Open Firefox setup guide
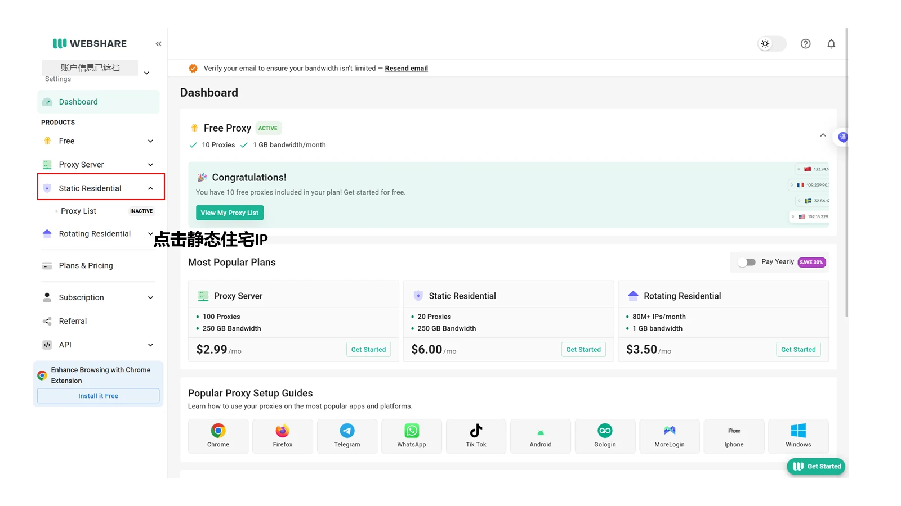 click(x=283, y=436)
